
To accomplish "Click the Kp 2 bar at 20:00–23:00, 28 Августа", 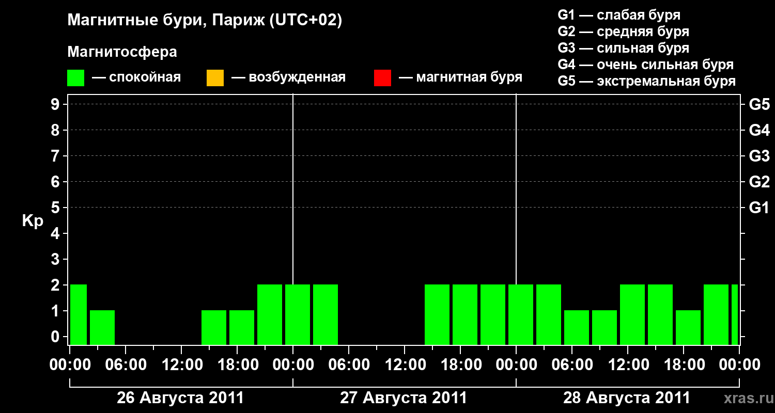I will [x=716, y=314].
